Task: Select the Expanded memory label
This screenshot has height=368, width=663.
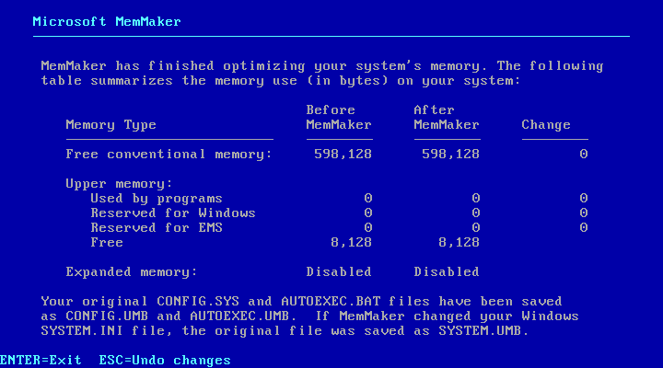Action: 132,272
